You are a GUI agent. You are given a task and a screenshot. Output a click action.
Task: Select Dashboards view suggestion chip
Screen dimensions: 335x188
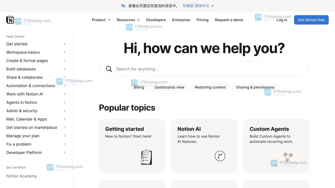[169, 87]
